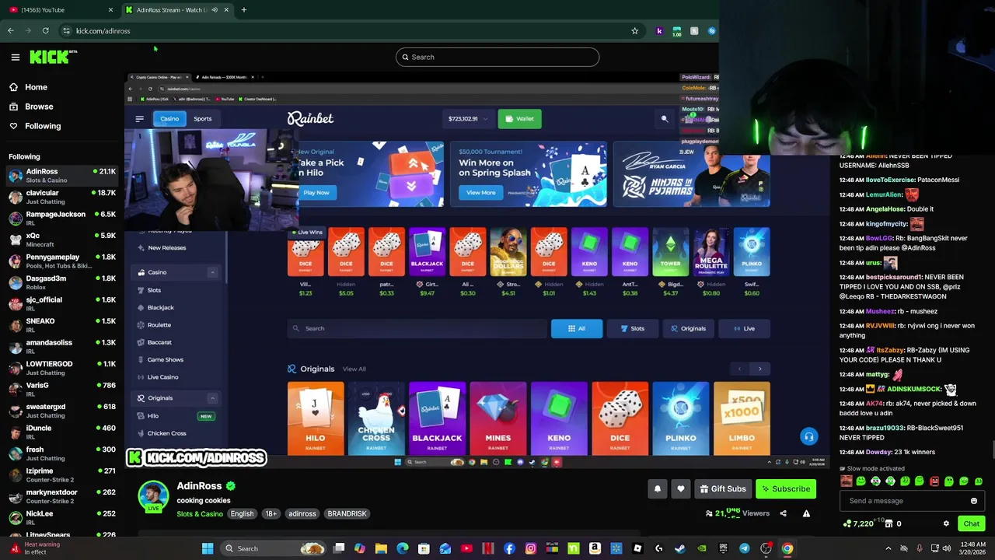Open Windows Start menu
This screenshot has width=995, height=560.
[x=208, y=548]
